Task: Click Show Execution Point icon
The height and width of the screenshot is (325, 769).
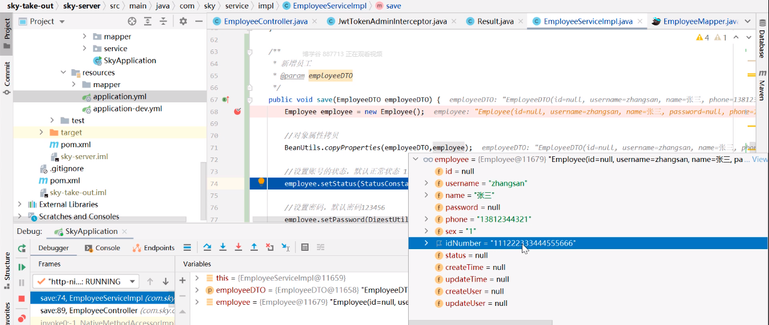Action: [x=187, y=247]
